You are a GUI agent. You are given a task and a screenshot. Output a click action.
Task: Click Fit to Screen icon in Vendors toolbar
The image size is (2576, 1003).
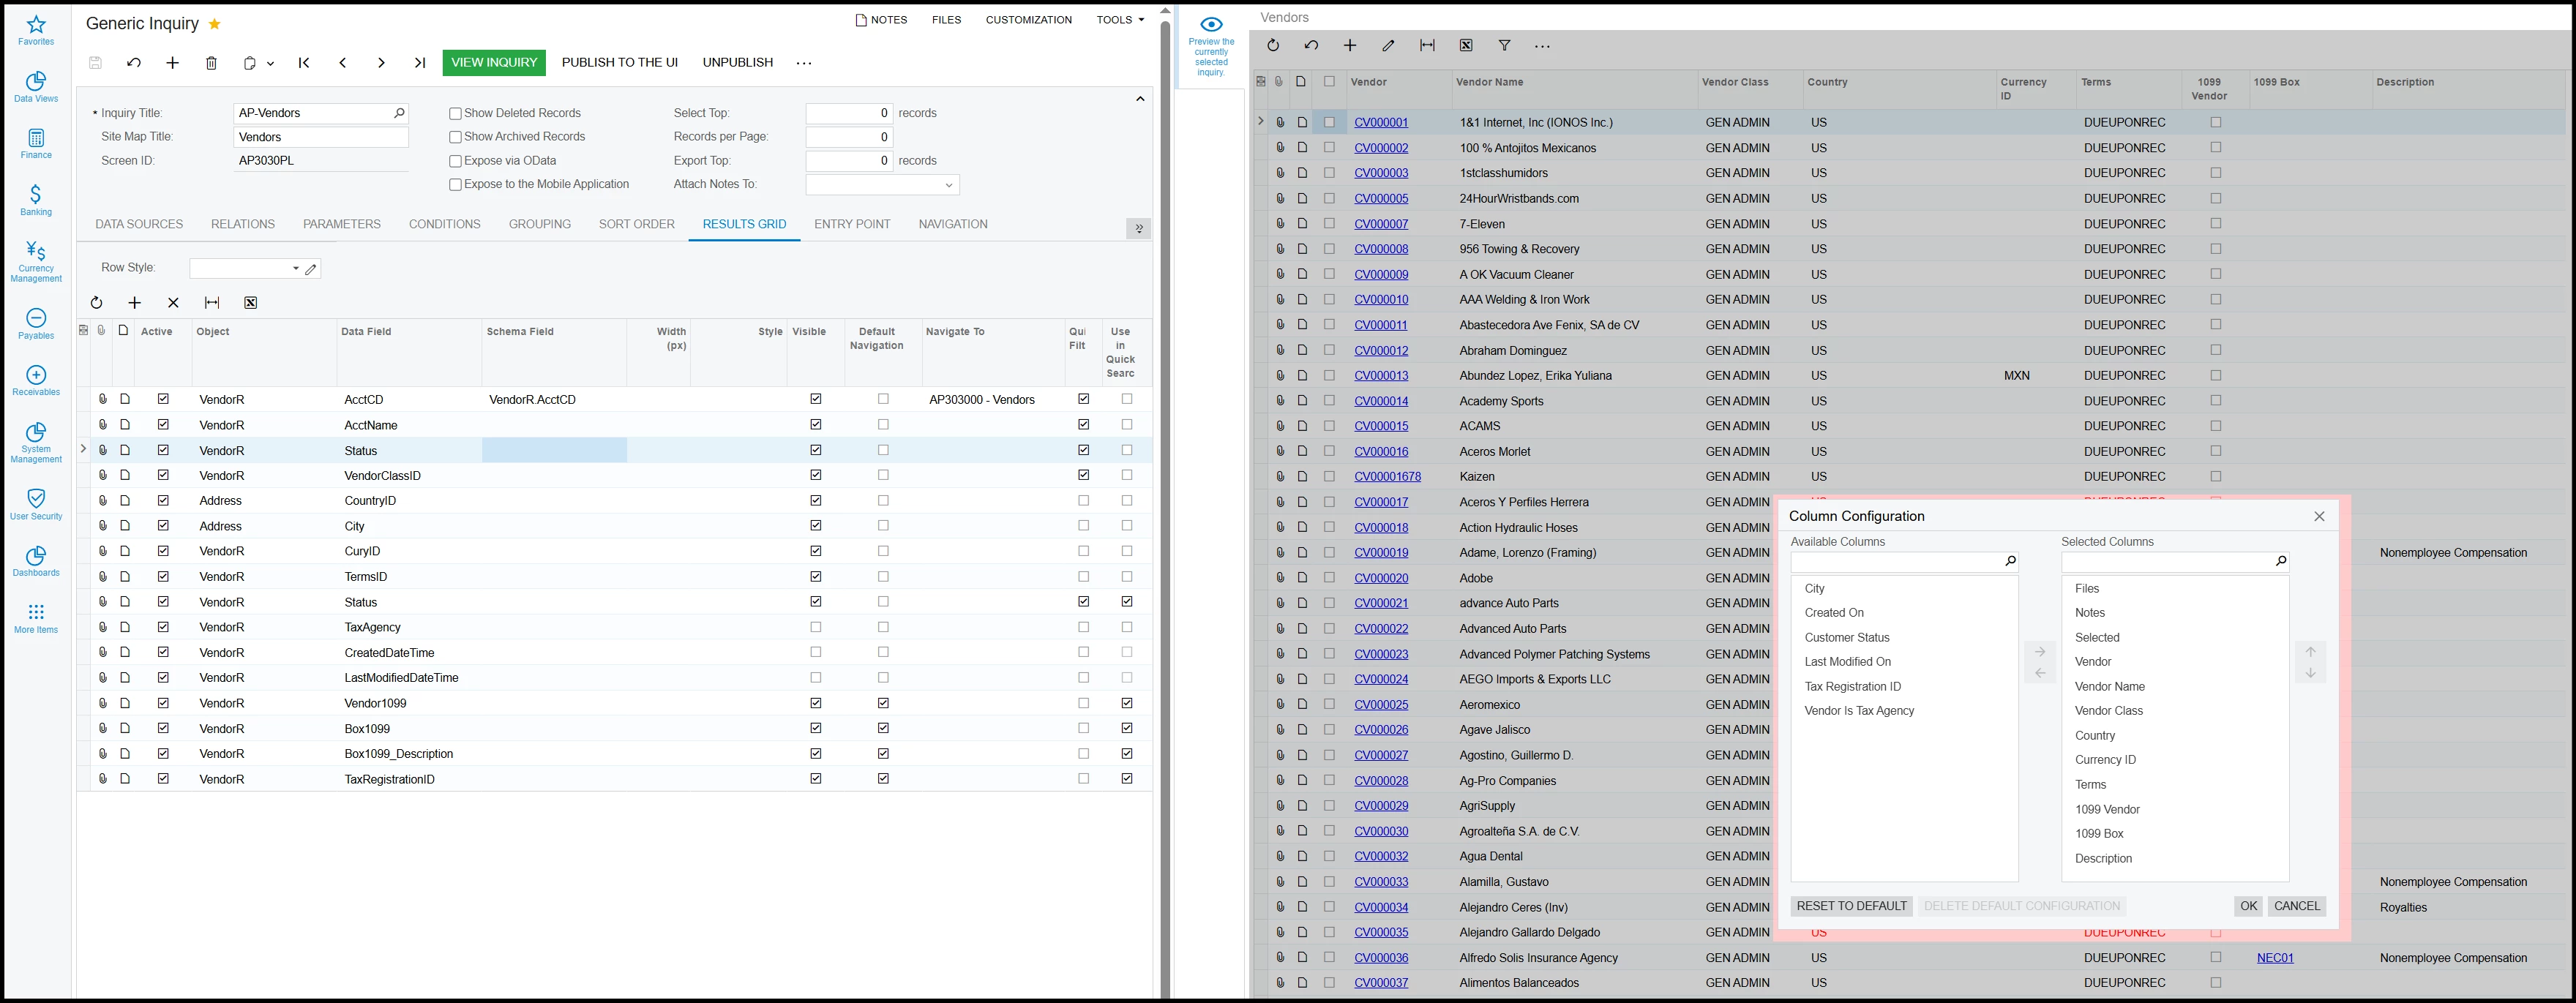click(x=1427, y=46)
